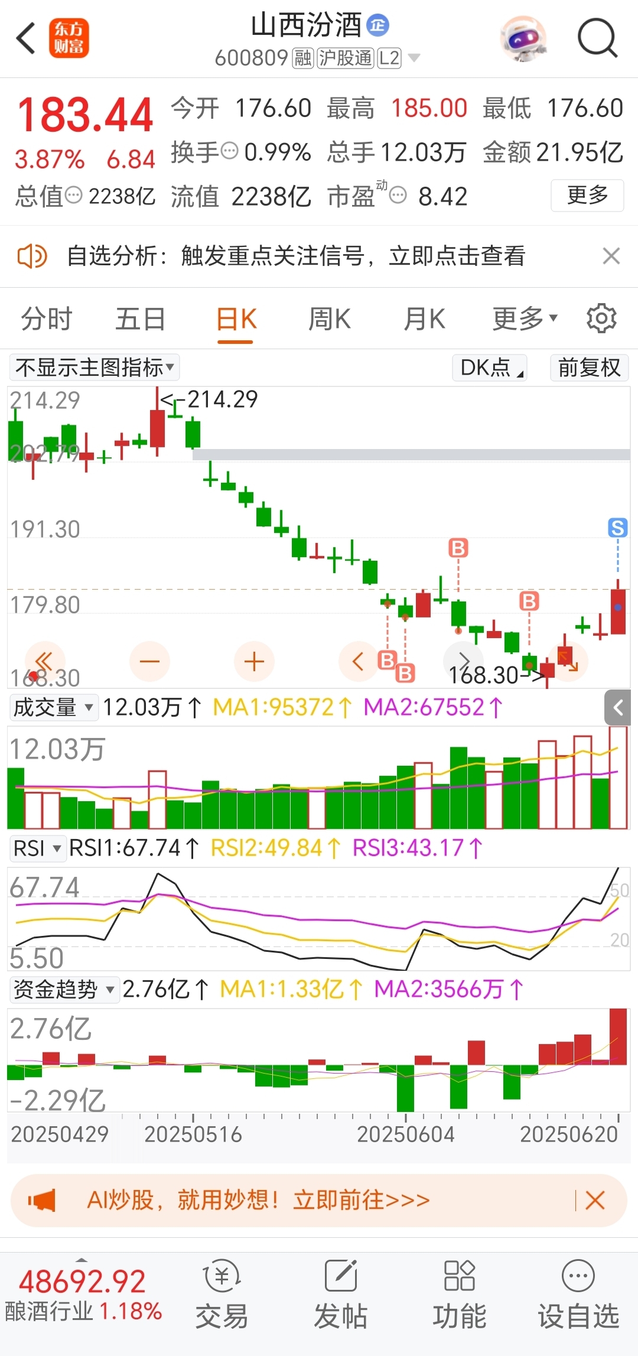Tap the 20250604 date label
Image resolution: width=638 pixels, height=1356 pixels.
point(406,1134)
